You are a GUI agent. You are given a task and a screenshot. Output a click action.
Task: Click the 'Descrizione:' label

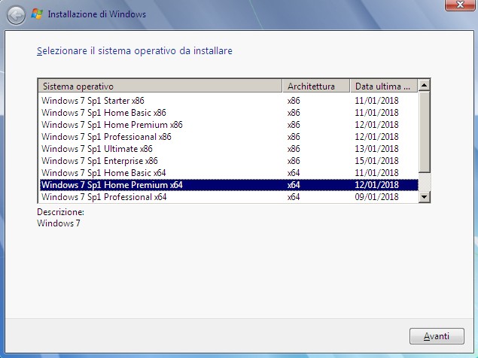click(x=60, y=212)
